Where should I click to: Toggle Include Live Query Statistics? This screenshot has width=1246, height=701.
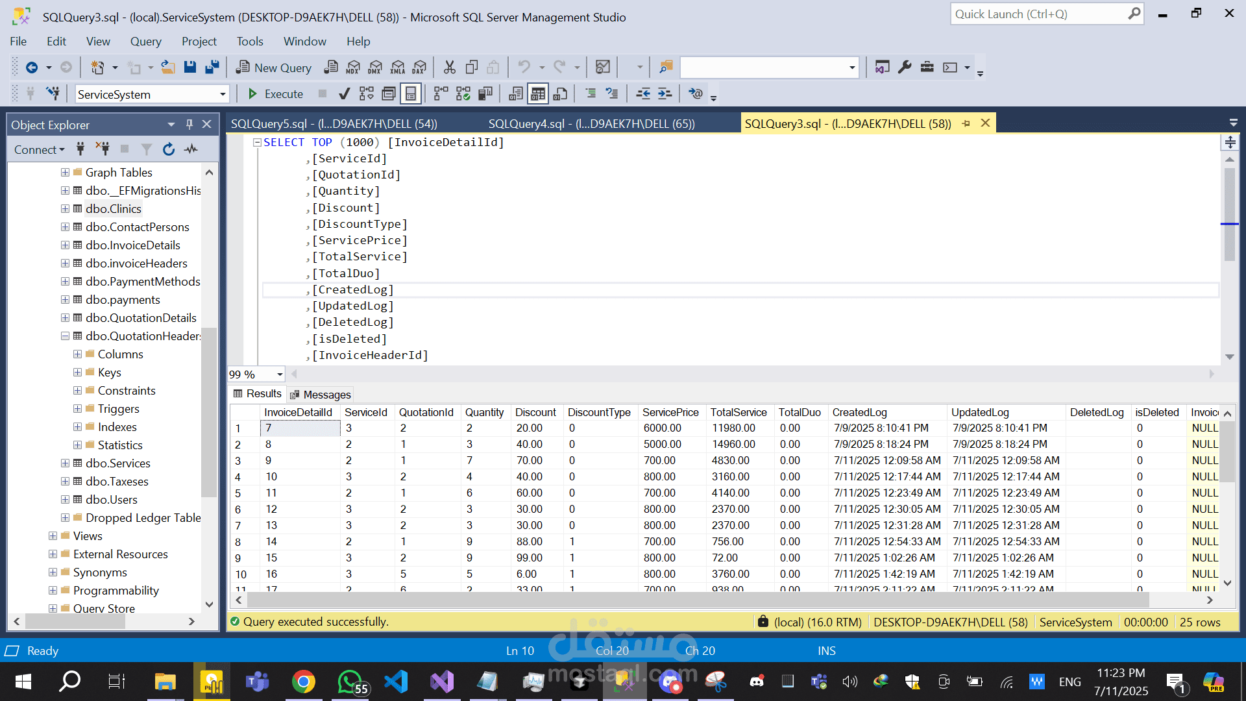(x=463, y=94)
